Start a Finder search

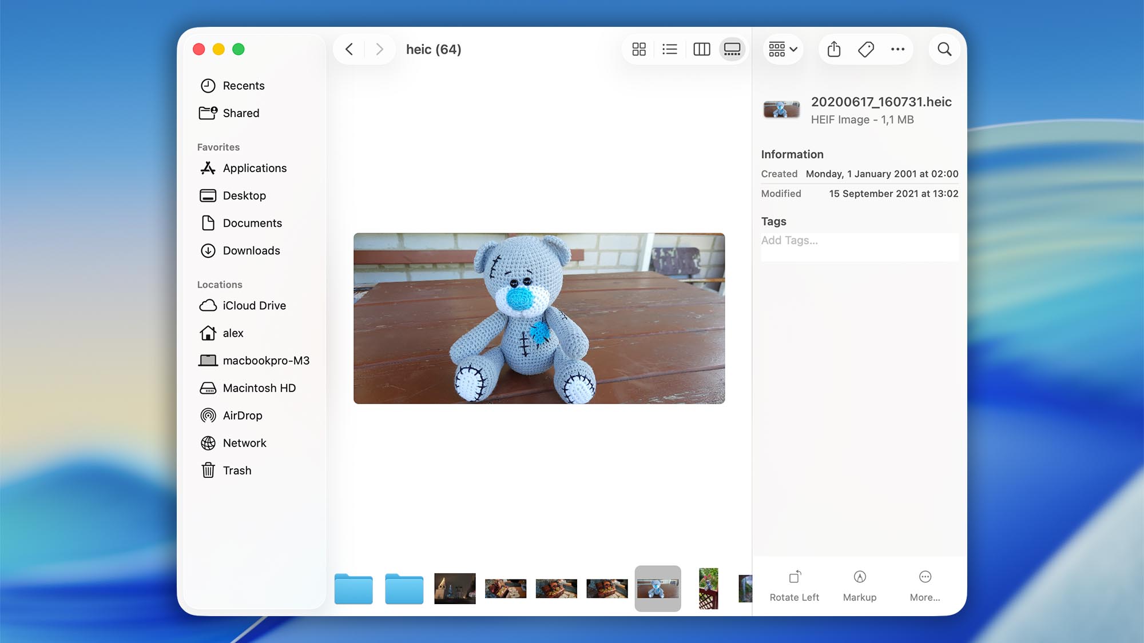coord(944,49)
